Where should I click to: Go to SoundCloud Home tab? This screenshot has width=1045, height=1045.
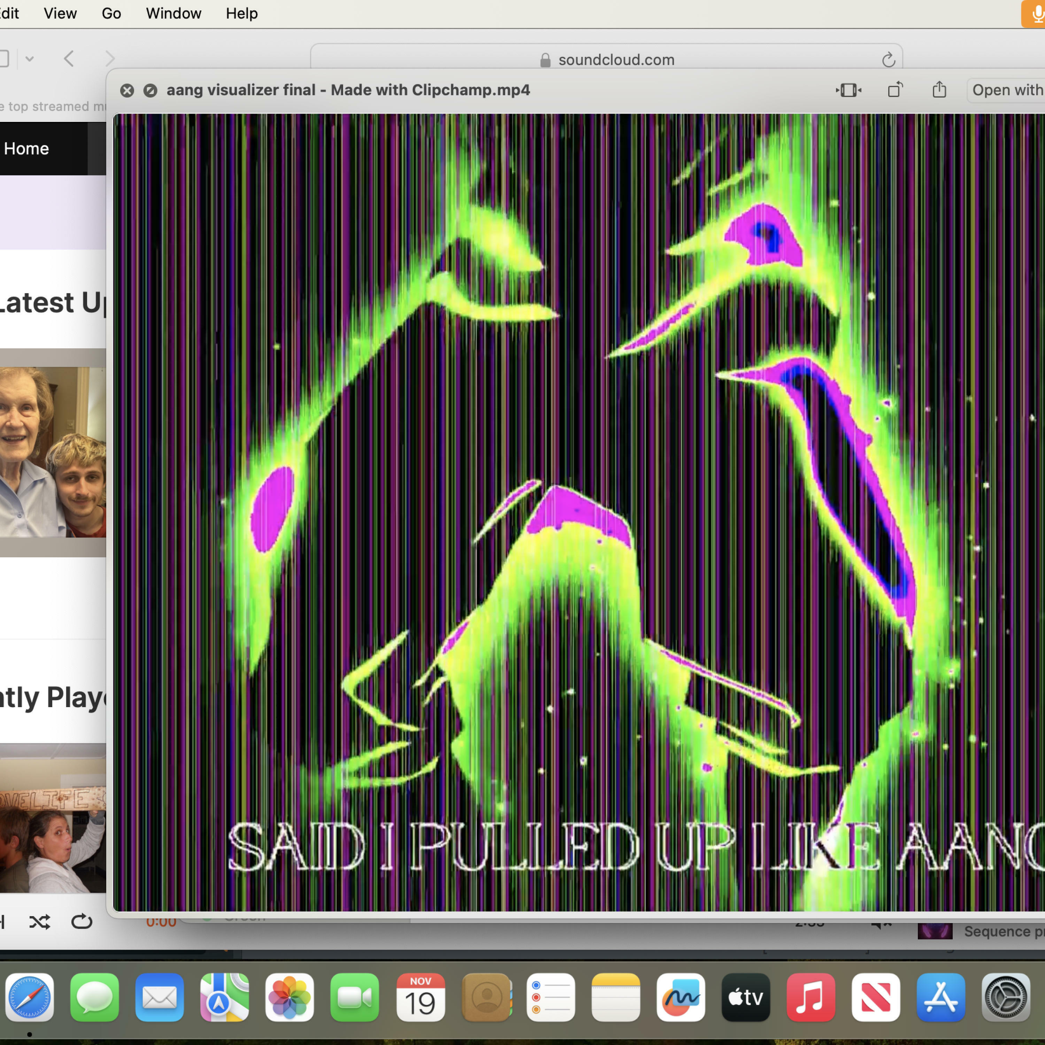coord(26,148)
